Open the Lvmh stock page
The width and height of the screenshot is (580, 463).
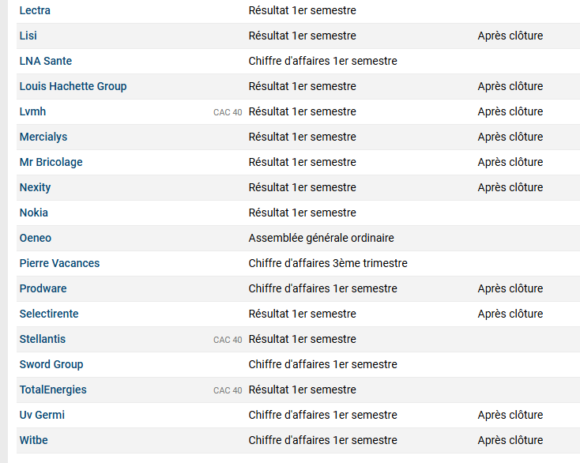[32, 111]
